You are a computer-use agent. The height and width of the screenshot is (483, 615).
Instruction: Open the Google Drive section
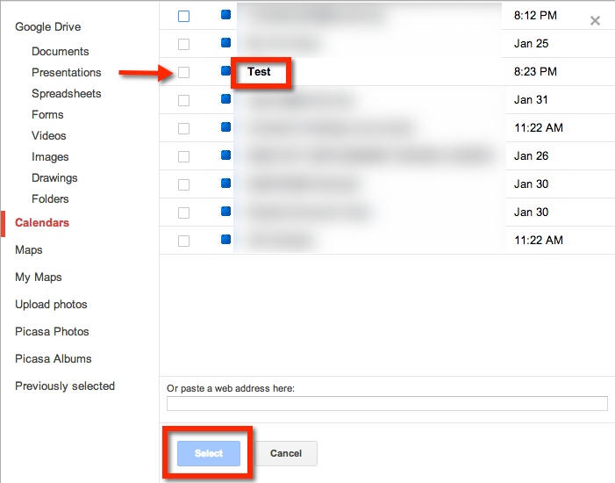(x=47, y=27)
